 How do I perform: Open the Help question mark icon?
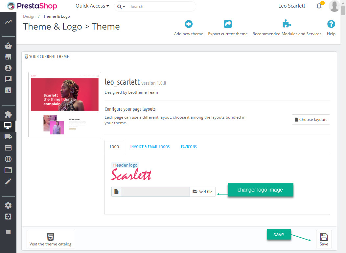[x=331, y=24]
